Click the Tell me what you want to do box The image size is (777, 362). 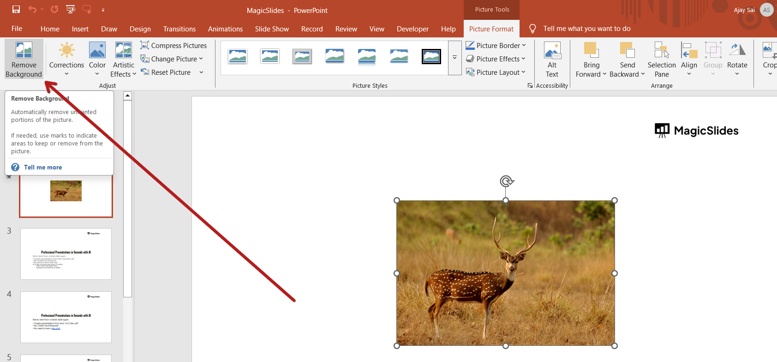pos(587,29)
